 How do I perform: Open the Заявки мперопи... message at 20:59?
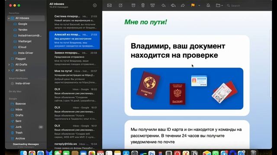(x=74, y=59)
